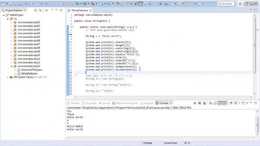Switch to the Data Source Explorer tab
This screenshot has height=146, width=260.
point(125,103)
